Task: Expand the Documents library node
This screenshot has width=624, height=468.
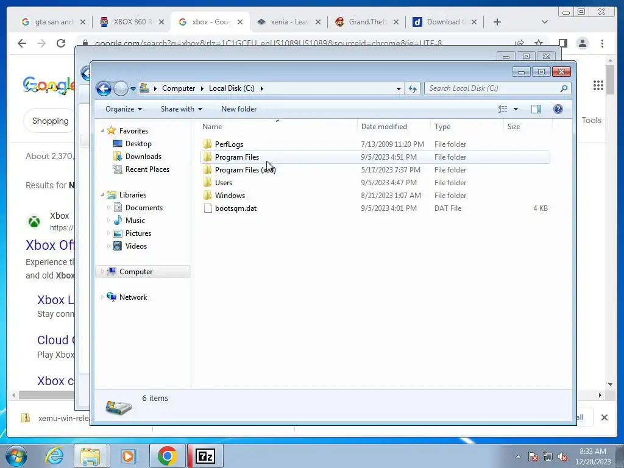Action: 108,207
